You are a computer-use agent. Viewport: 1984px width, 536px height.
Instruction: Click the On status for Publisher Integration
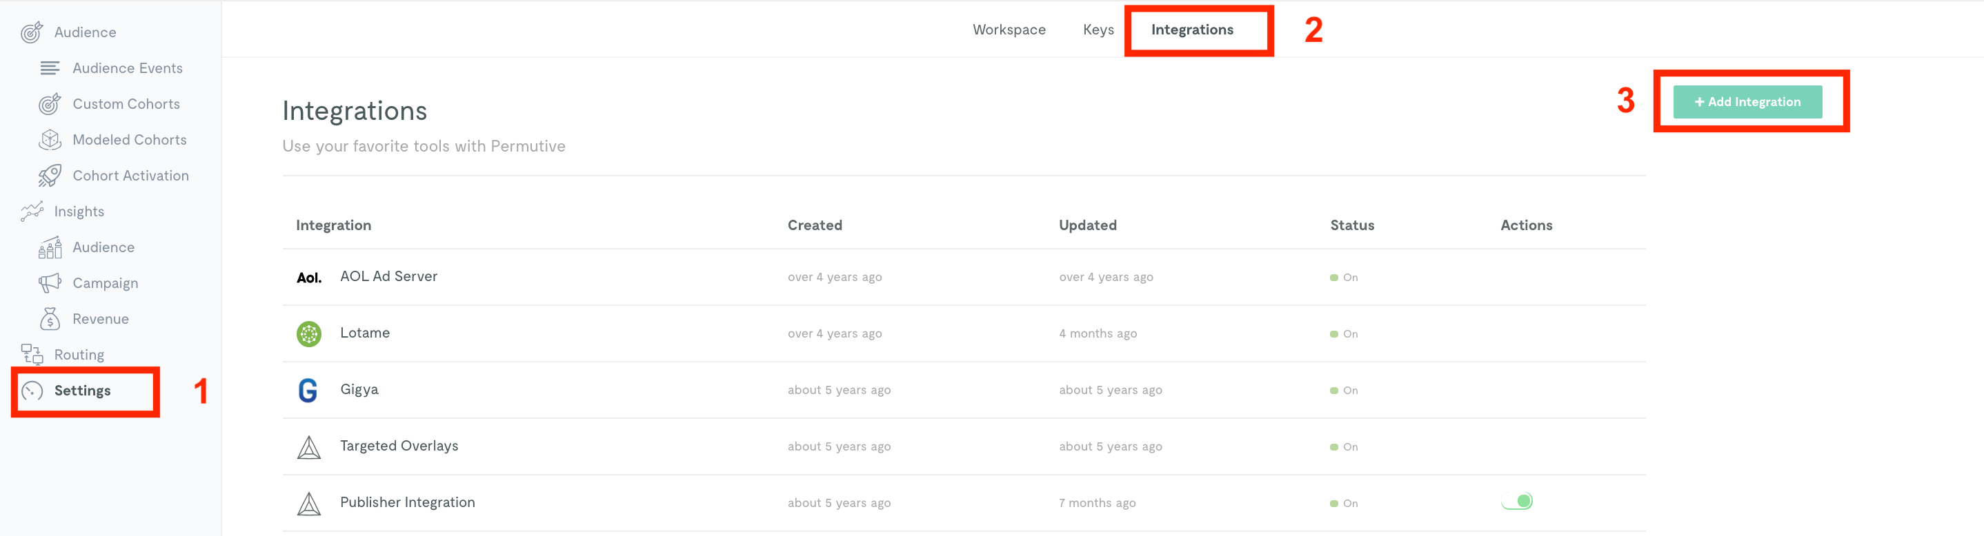point(1344,504)
